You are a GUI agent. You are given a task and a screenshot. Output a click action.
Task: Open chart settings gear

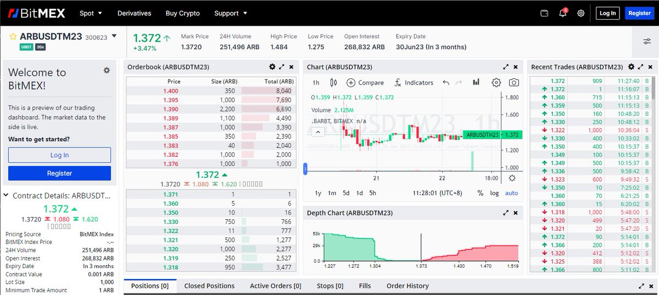pyautogui.click(x=496, y=83)
